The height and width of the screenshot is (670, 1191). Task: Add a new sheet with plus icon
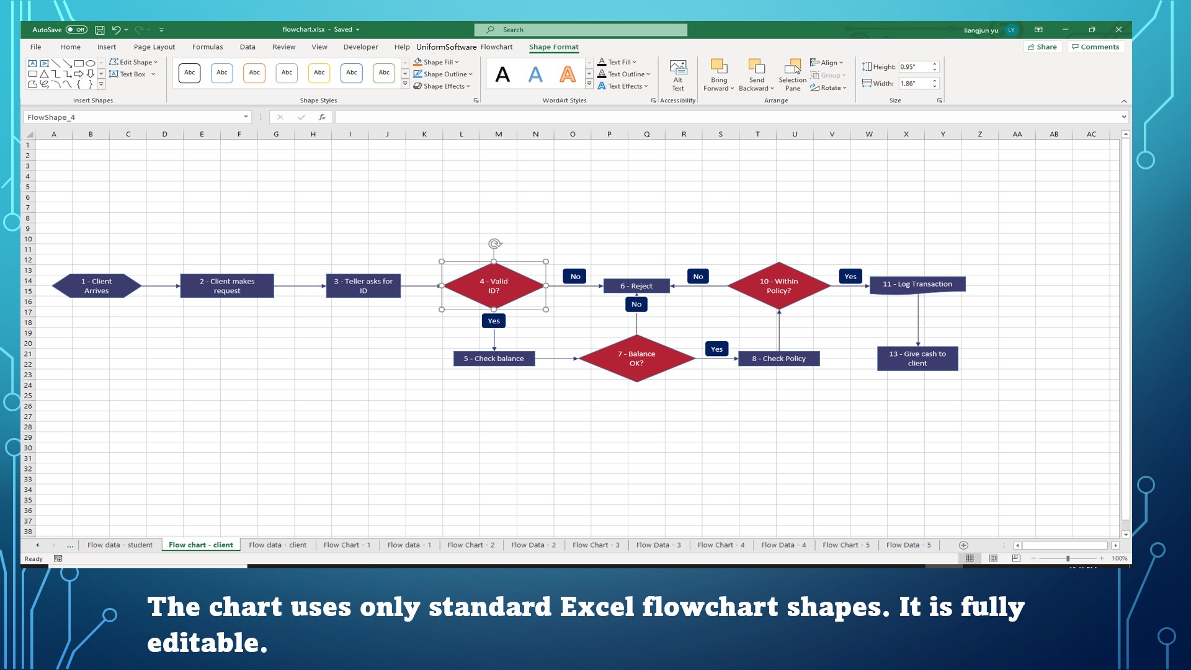click(963, 545)
